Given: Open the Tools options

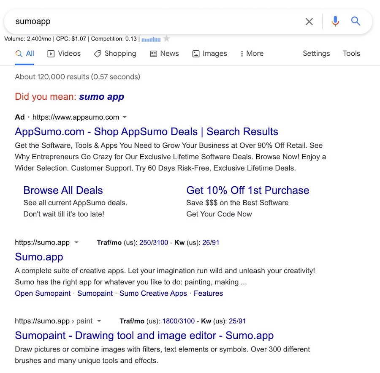Looking at the screenshot, I should (351, 53).
